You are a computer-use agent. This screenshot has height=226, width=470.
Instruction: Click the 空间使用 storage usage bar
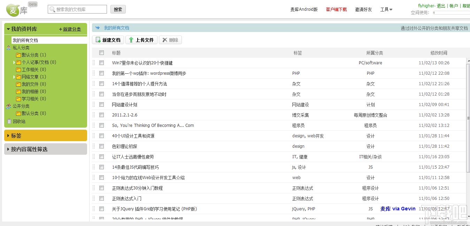tap(451, 13)
